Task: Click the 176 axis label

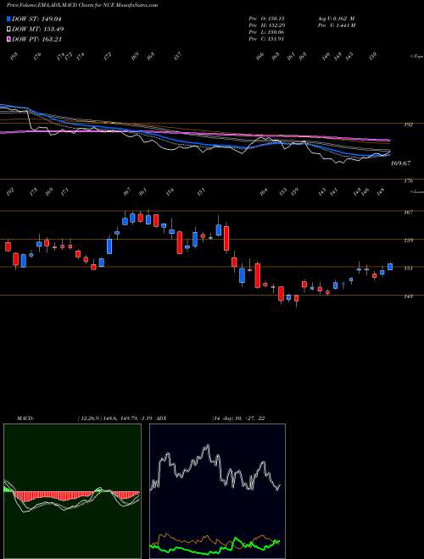Action: click(408, 181)
